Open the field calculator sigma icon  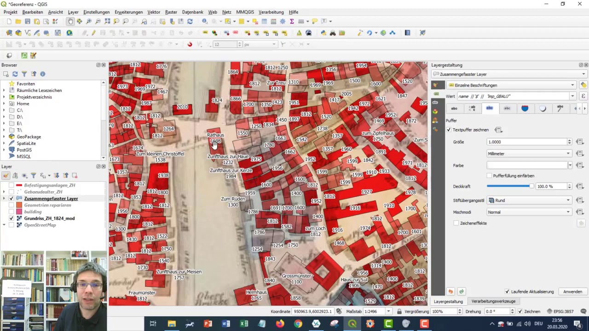point(292,21)
